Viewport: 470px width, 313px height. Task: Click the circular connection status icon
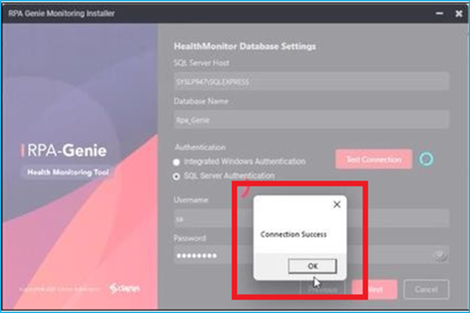click(x=426, y=159)
